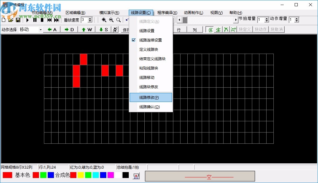Open the 区域编辑(B) menu
The height and width of the screenshot is (183, 318).
75,13
